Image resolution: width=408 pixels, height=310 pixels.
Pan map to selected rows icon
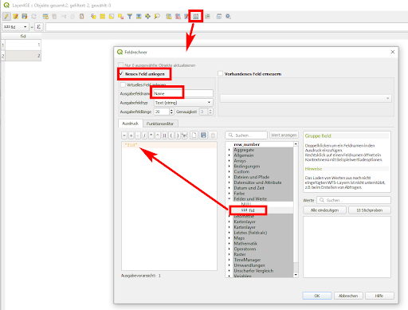(x=147, y=17)
